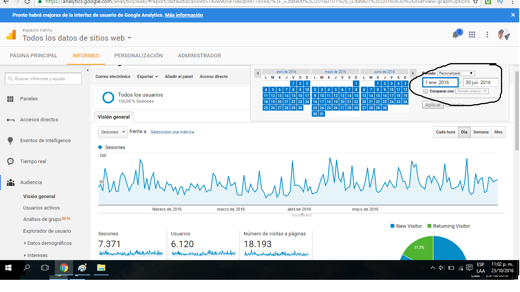Switch to the PERSONALIZACIÓN tab

coord(139,56)
